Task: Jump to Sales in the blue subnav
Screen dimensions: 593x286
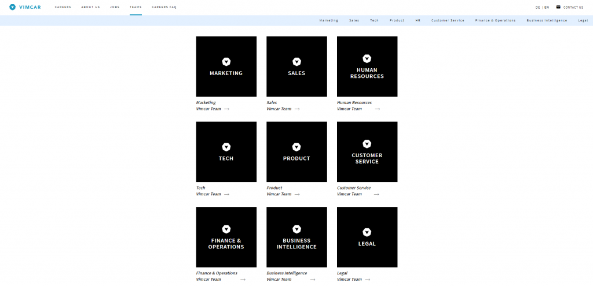Action: click(354, 20)
